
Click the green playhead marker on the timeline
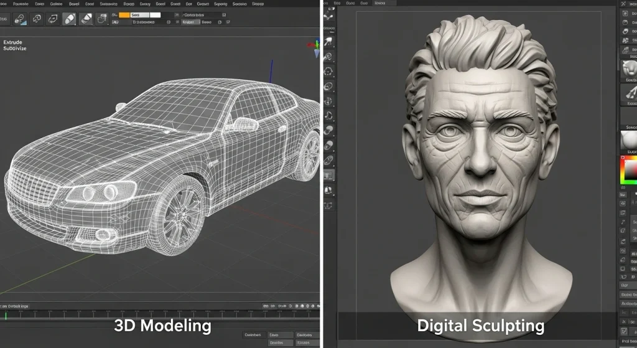[6, 315]
